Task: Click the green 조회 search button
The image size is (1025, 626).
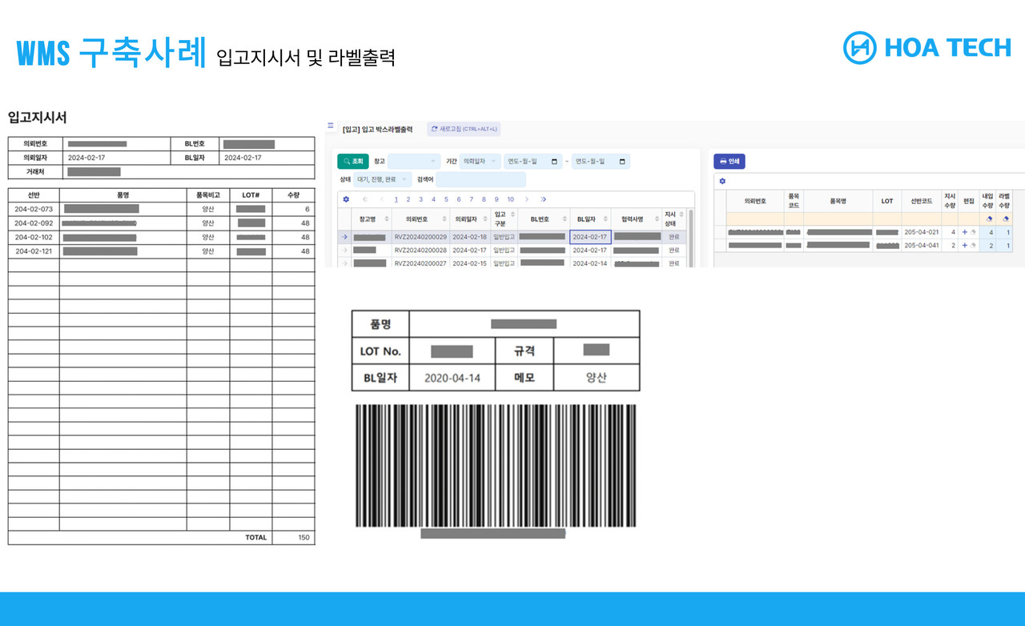Action: [353, 161]
